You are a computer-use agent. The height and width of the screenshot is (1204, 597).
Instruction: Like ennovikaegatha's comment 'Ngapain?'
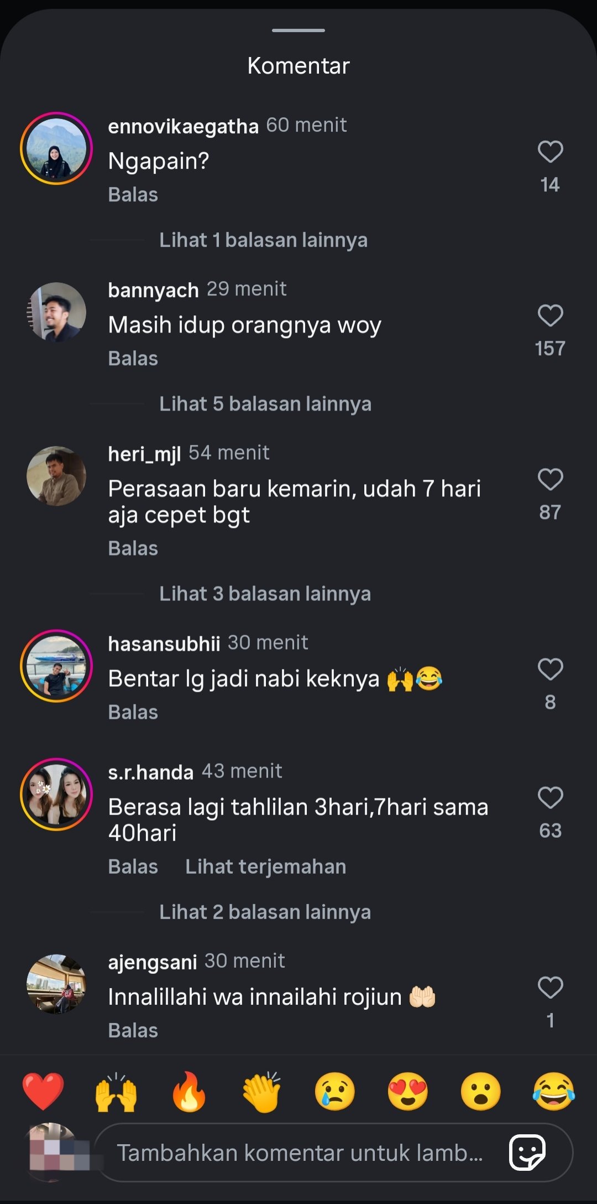pyautogui.click(x=550, y=152)
